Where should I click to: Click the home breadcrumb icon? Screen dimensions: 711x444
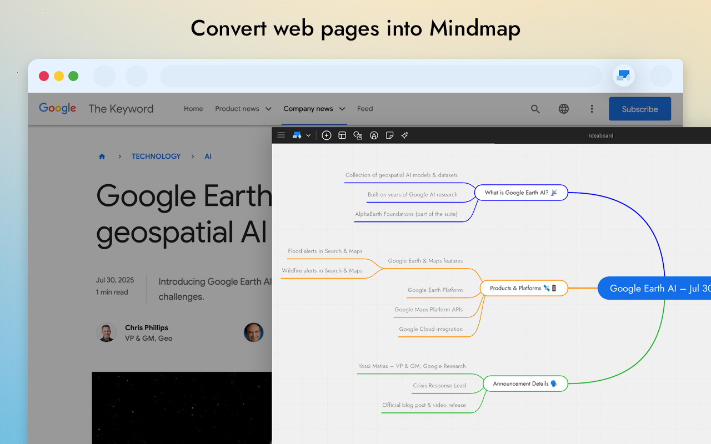(x=102, y=157)
